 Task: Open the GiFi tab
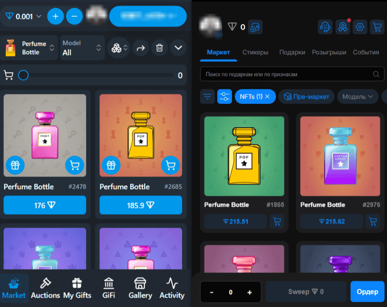109,288
